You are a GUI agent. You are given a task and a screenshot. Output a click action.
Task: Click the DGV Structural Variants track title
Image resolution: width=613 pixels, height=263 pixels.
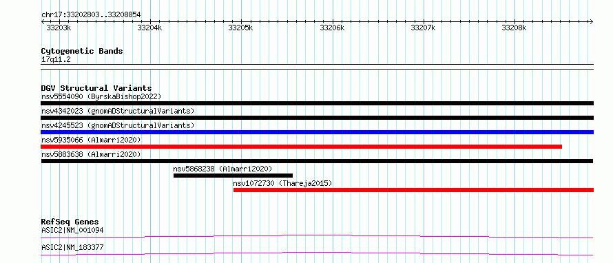tap(96, 88)
